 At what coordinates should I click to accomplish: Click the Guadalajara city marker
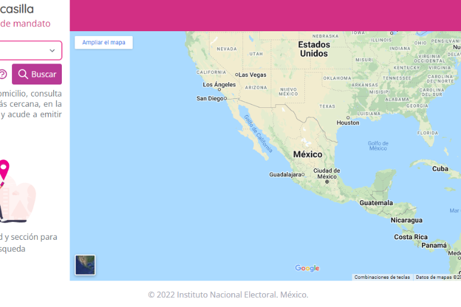[x=303, y=174]
